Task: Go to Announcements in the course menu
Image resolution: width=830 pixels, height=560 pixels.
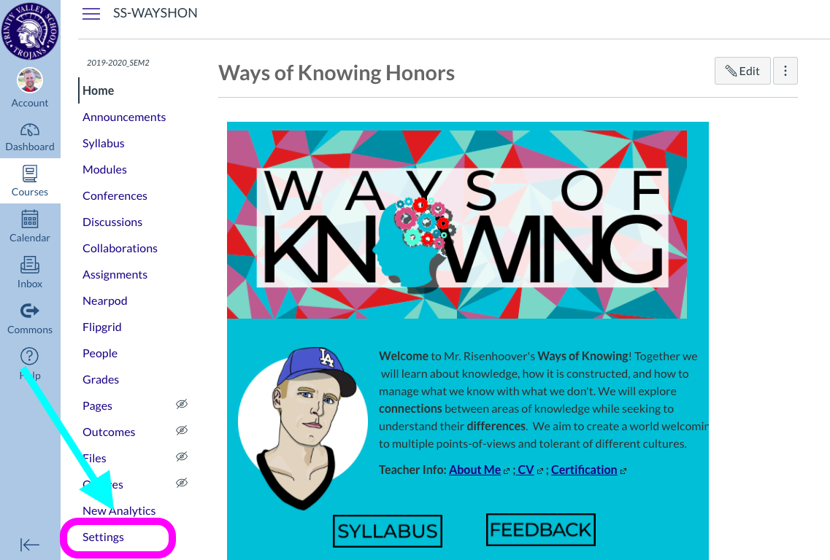Action: pyautogui.click(x=124, y=117)
